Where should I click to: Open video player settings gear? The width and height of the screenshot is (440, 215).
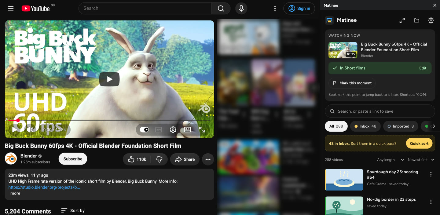[173, 130]
